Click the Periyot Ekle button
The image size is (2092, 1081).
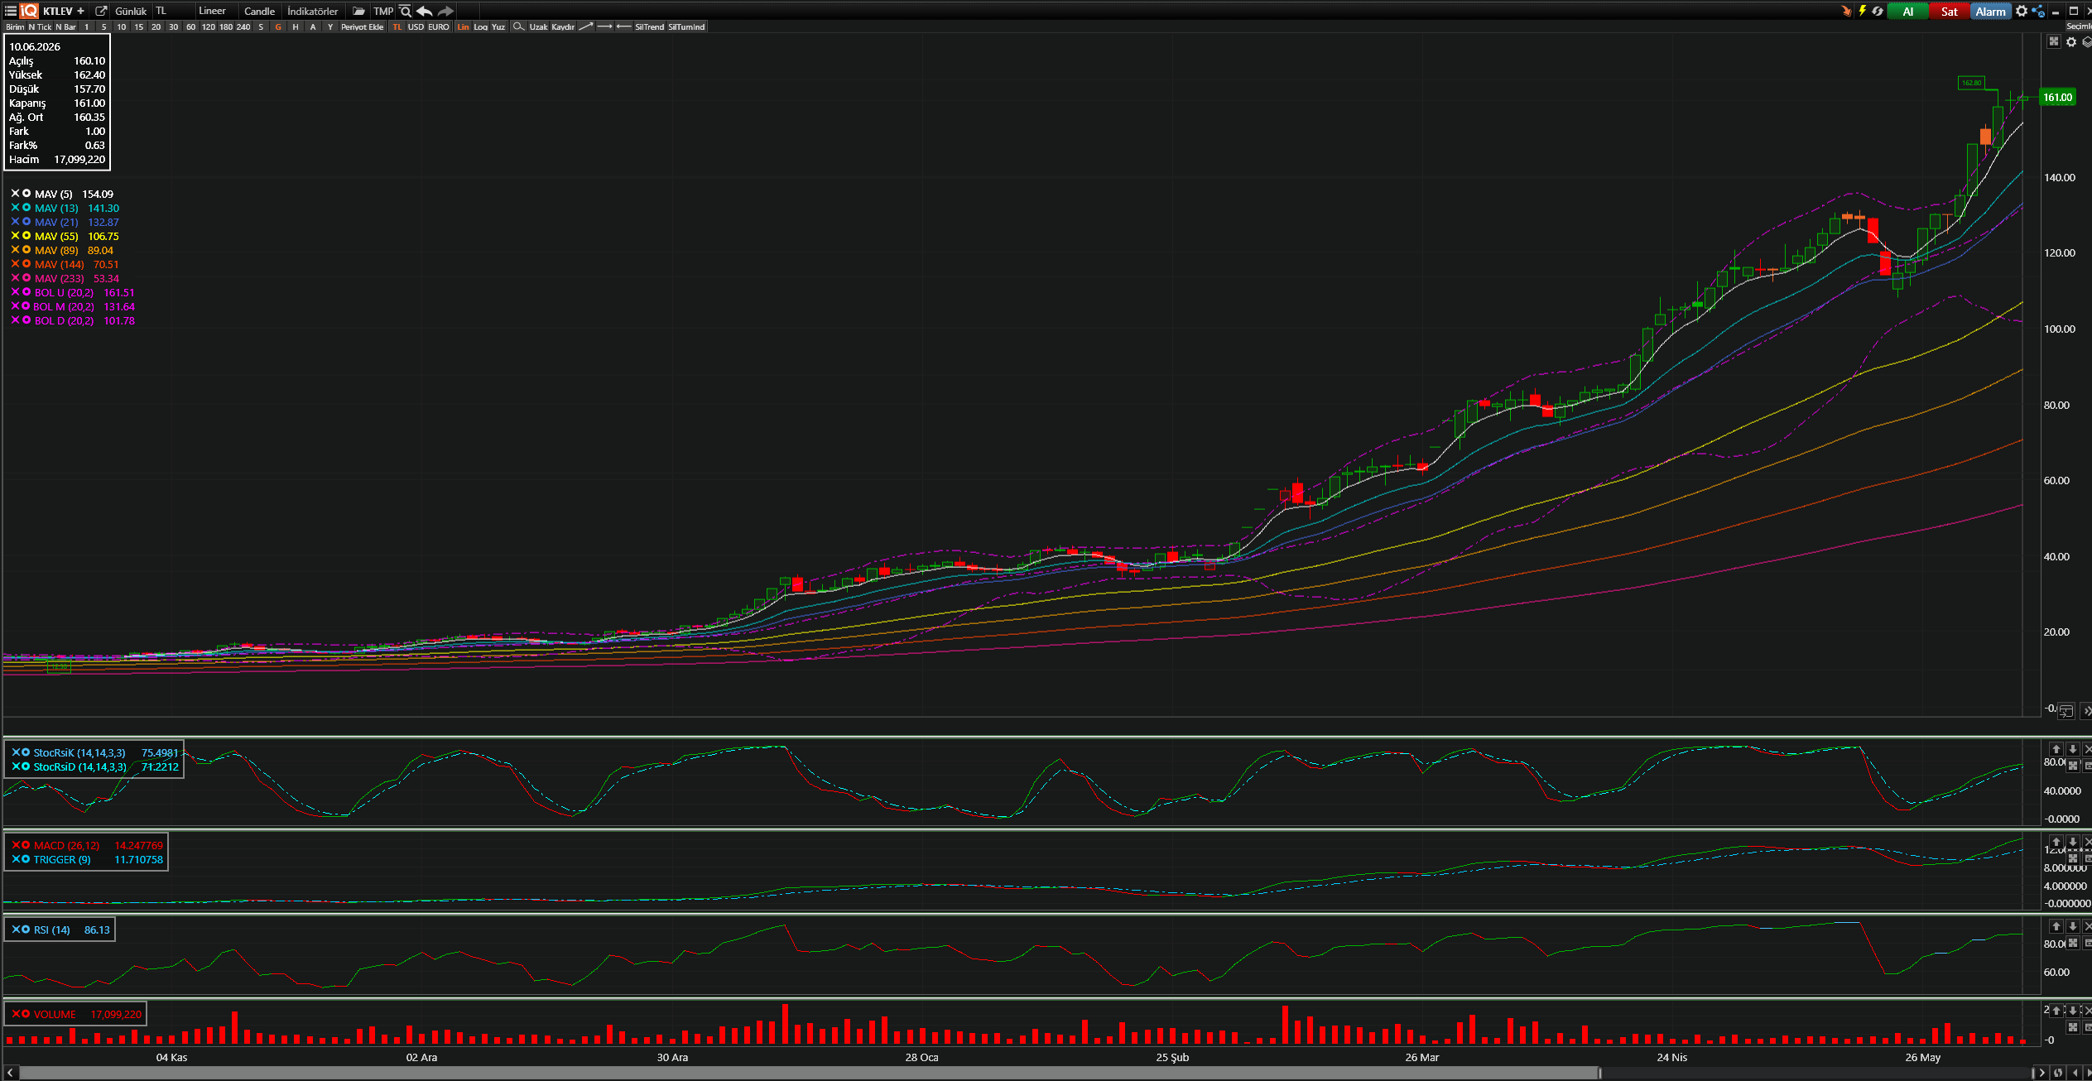pyautogui.click(x=363, y=26)
